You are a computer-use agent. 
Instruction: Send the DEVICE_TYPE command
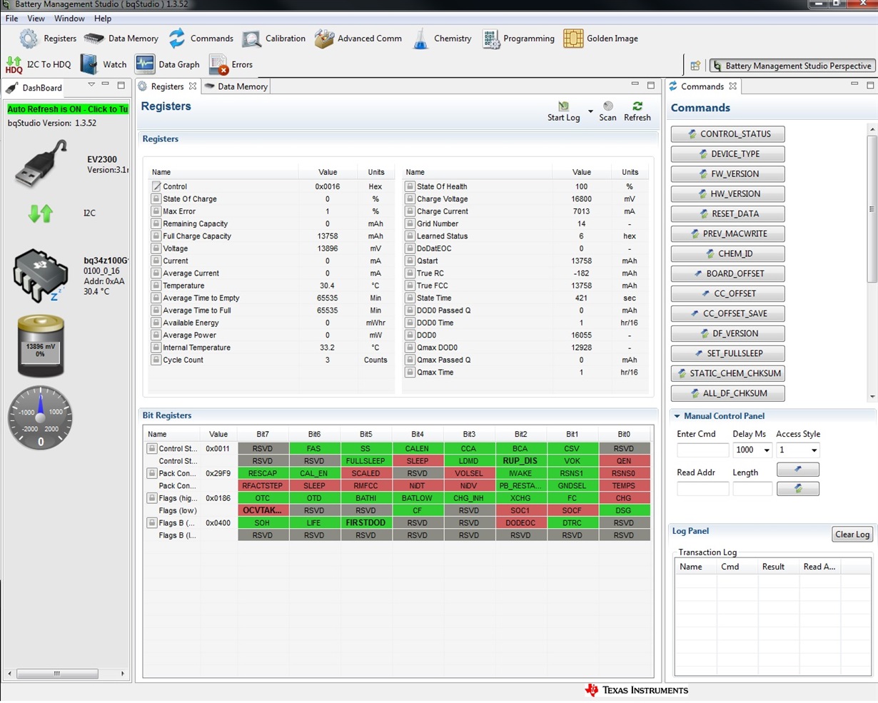pos(728,154)
